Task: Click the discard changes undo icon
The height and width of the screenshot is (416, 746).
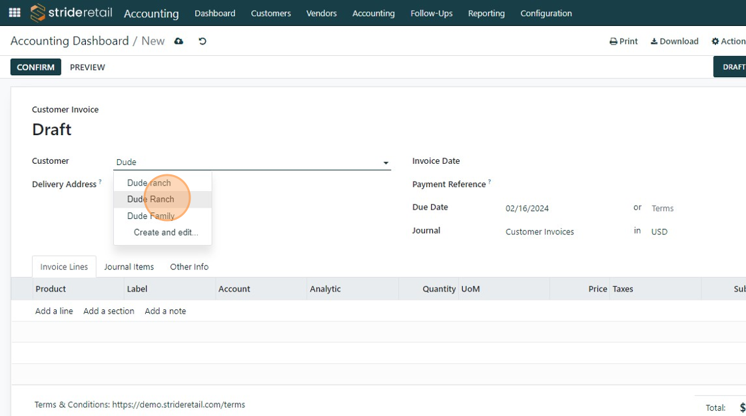Action: (x=202, y=41)
